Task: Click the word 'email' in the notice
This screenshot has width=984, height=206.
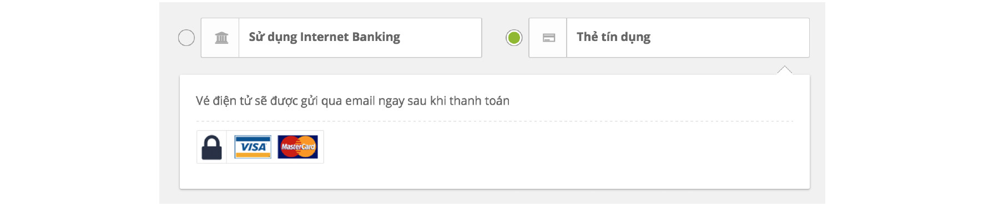Action: [360, 101]
